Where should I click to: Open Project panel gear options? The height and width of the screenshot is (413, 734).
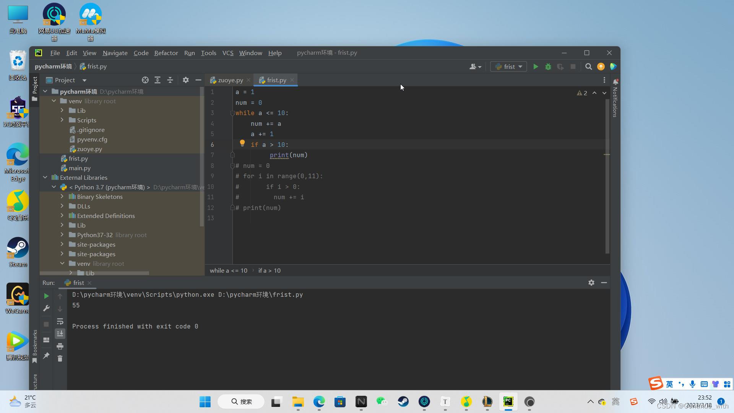point(186,80)
